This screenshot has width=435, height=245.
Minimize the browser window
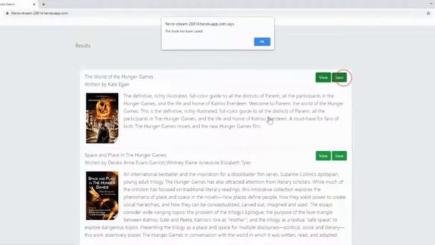point(432,3)
